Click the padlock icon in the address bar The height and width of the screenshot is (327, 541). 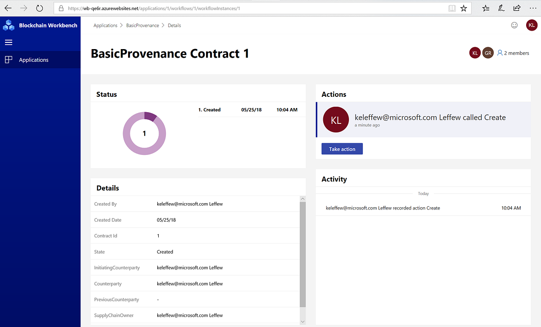(62, 8)
